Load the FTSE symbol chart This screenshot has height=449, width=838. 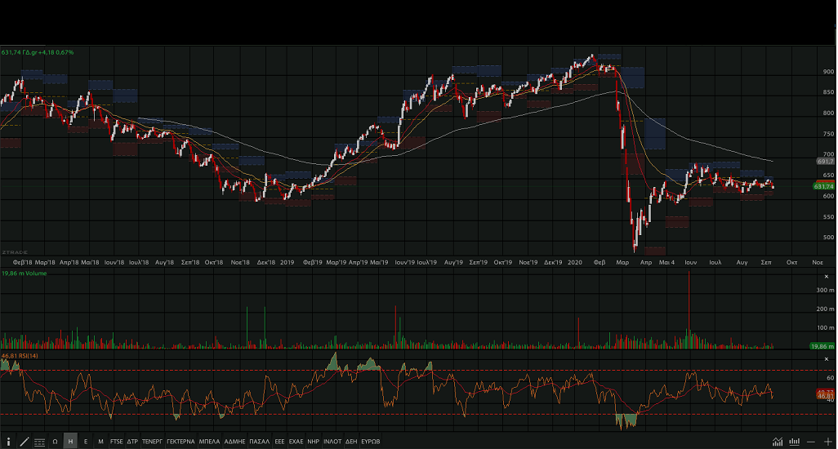point(116,442)
